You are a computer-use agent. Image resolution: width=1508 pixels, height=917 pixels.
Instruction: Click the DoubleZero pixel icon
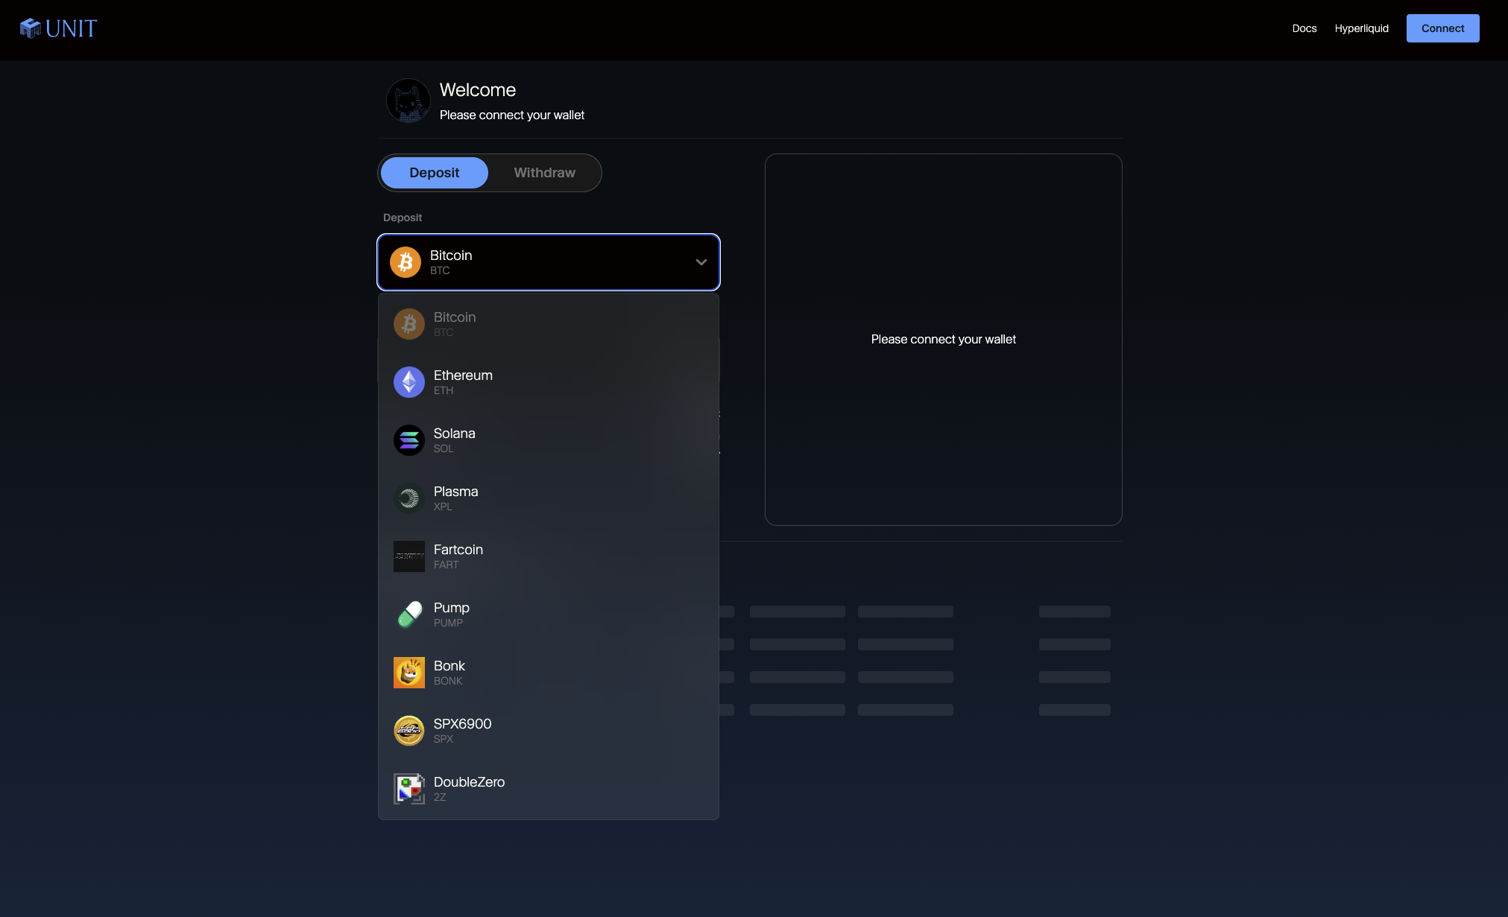pyautogui.click(x=408, y=789)
